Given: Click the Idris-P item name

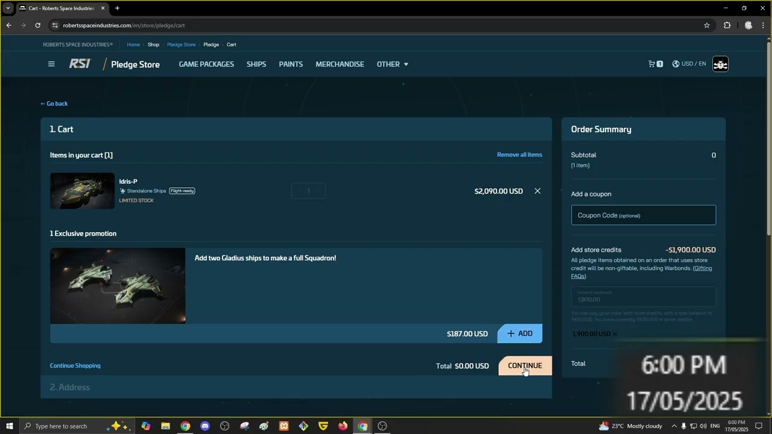Looking at the screenshot, I should pos(128,181).
